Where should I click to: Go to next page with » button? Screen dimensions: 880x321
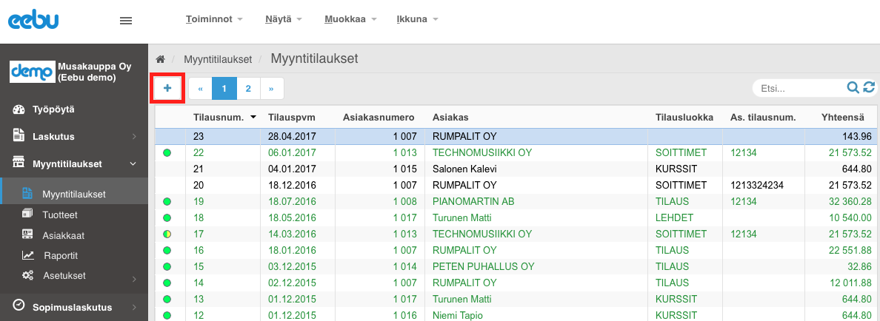pos(272,89)
